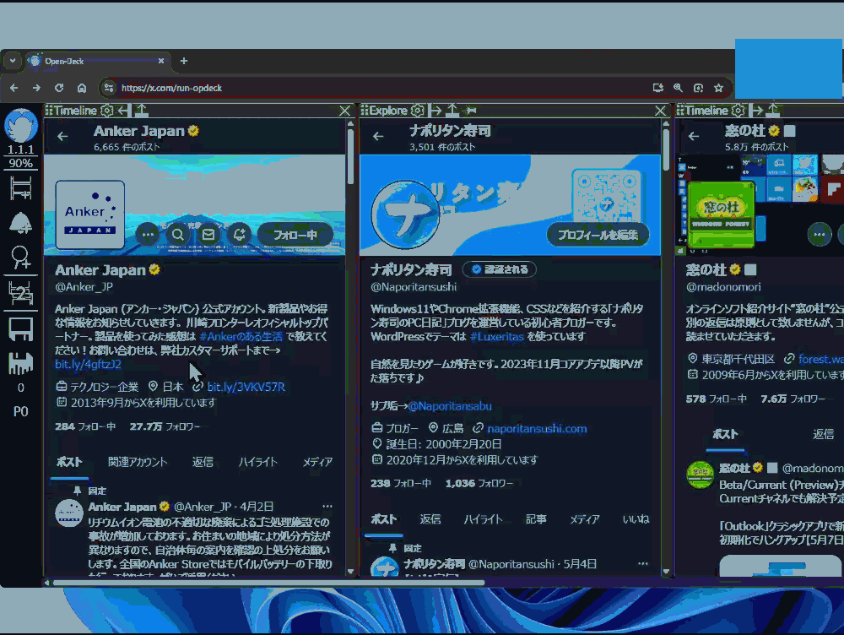Click ナポリタン寿司 round profile avatar
Image resolution: width=844 pixels, height=635 pixels.
(405, 214)
